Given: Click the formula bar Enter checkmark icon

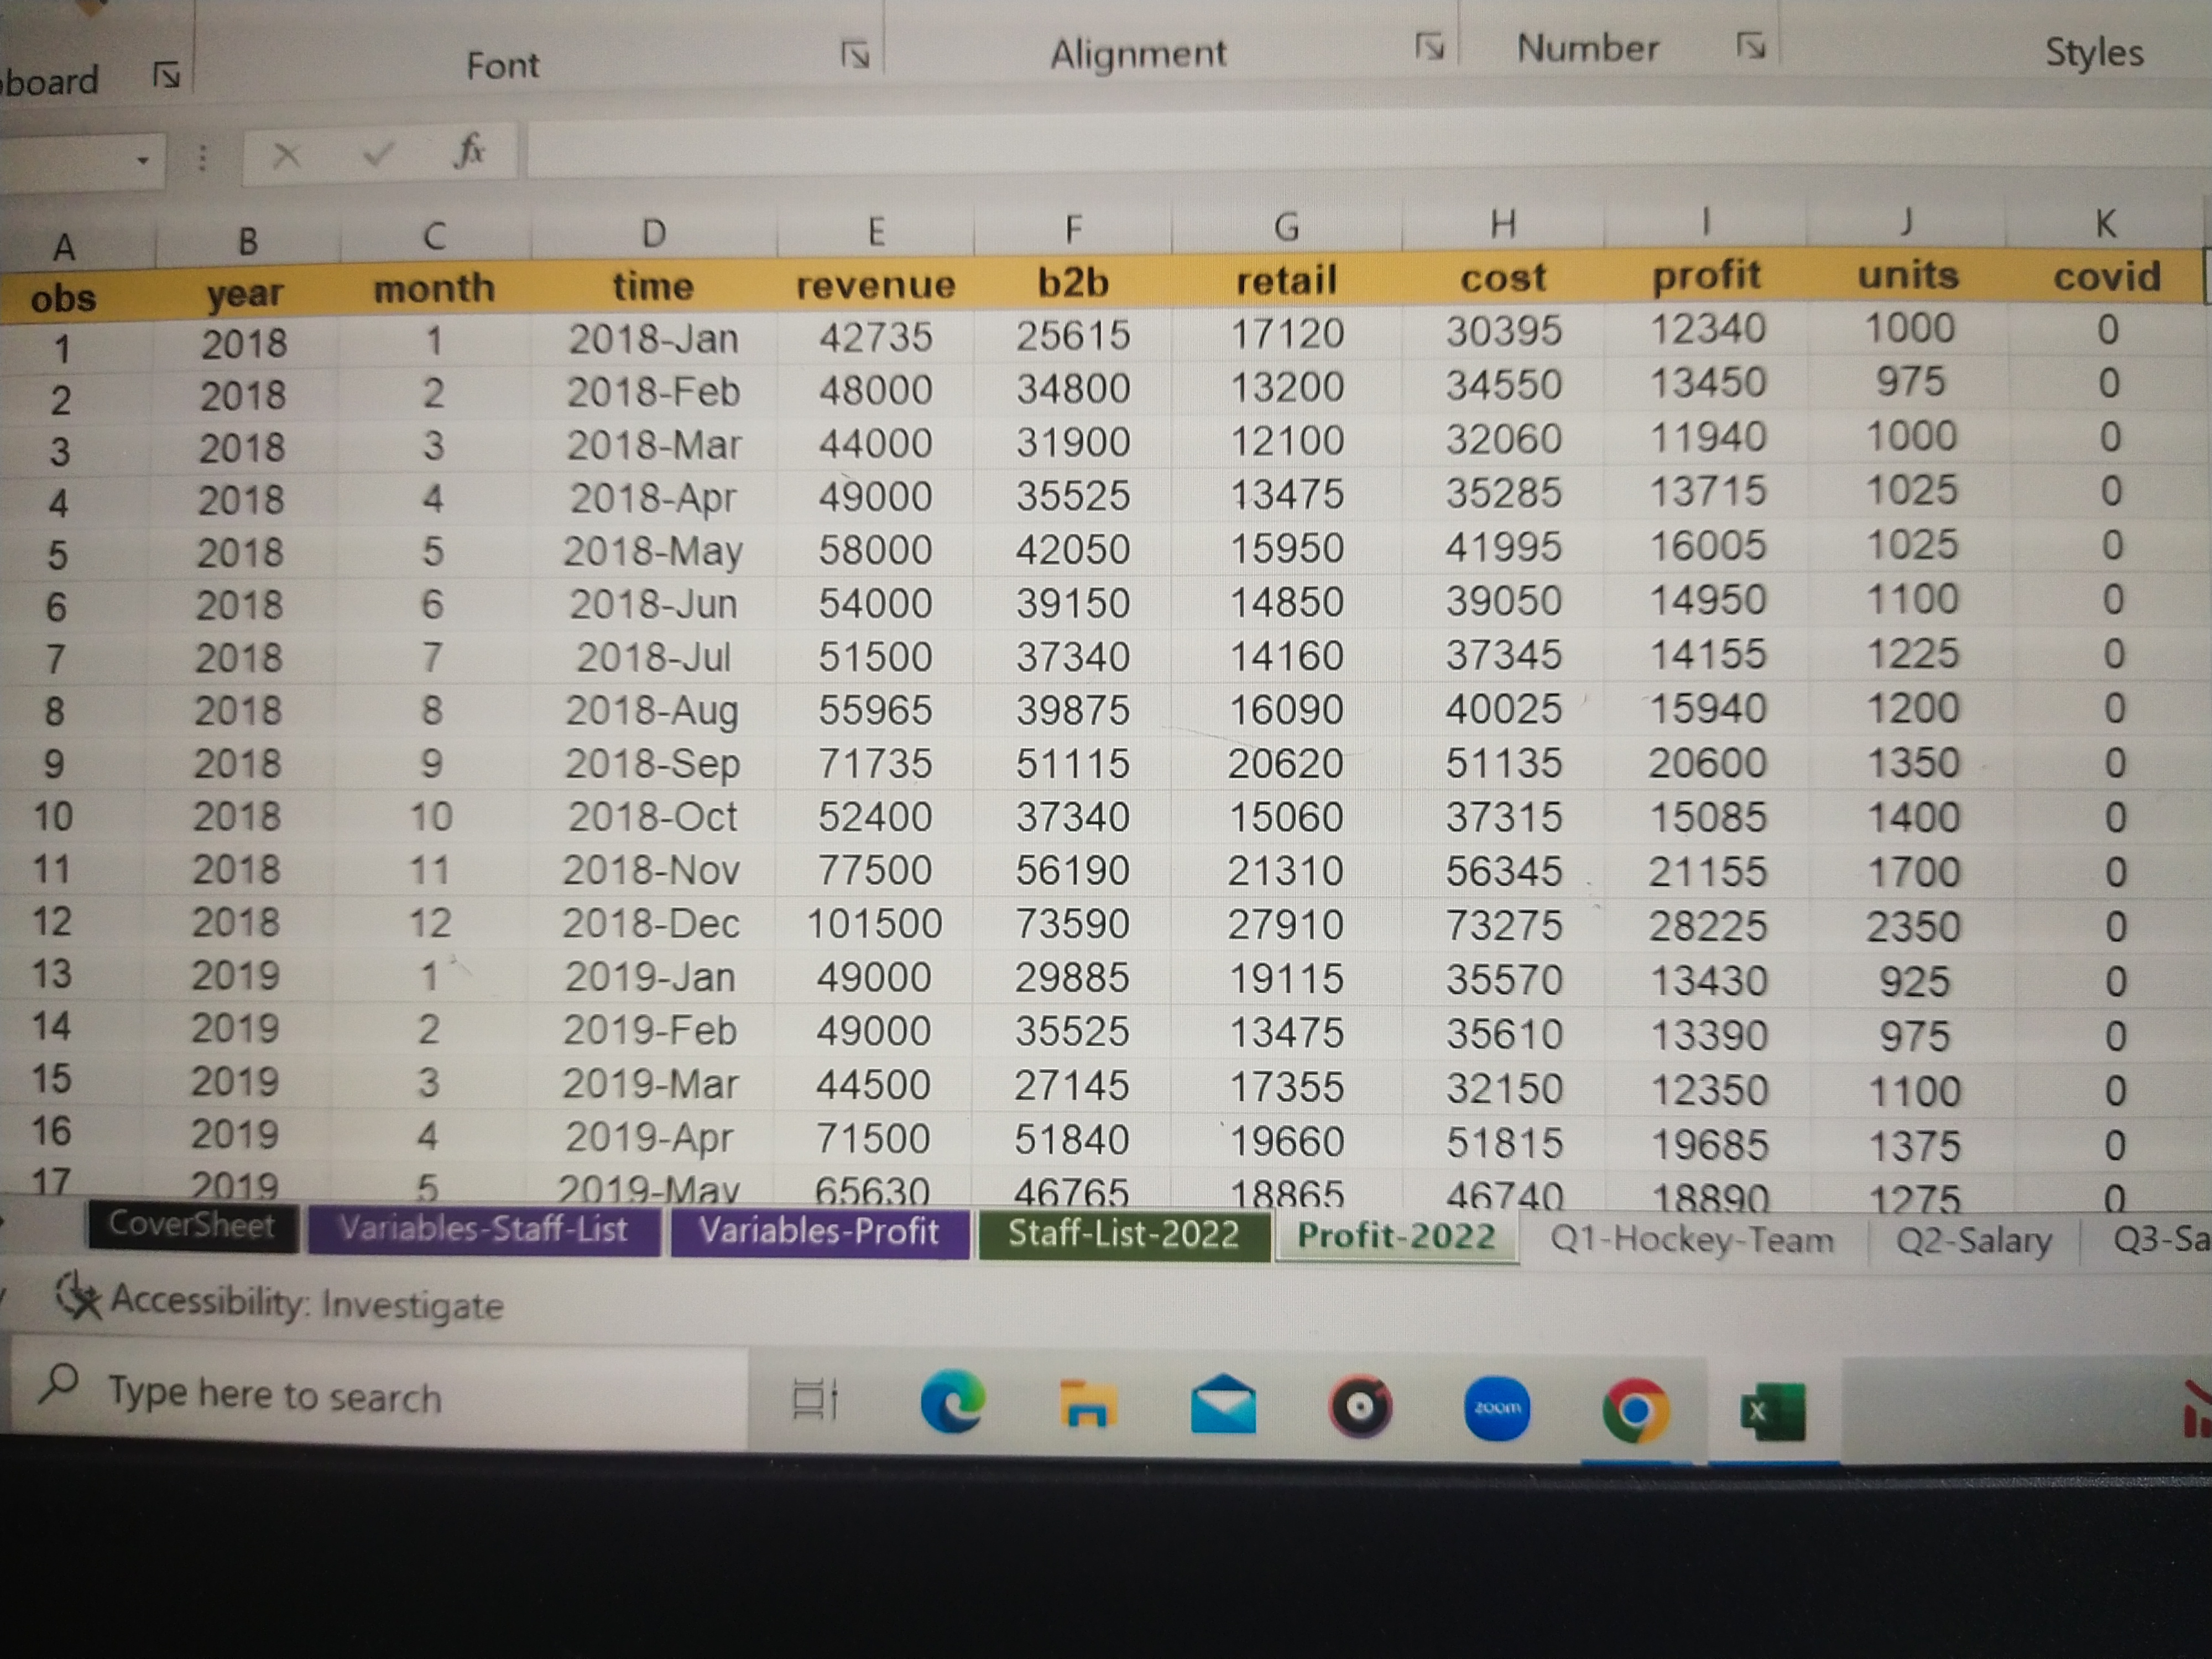Looking at the screenshot, I should [378, 154].
